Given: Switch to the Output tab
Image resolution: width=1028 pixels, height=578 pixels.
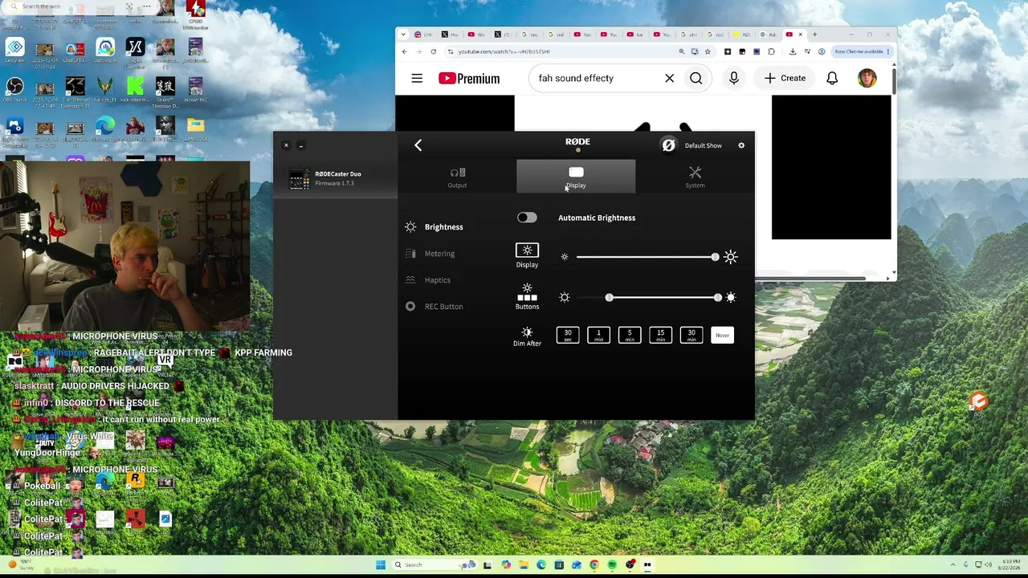Looking at the screenshot, I should (x=457, y=177).
